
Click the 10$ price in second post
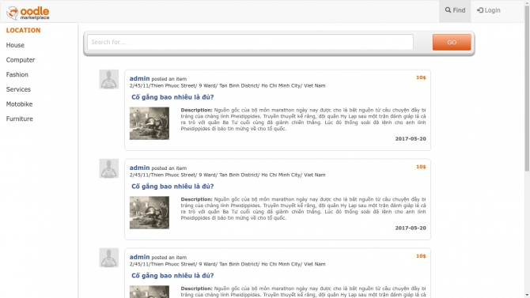coord(421,167)
